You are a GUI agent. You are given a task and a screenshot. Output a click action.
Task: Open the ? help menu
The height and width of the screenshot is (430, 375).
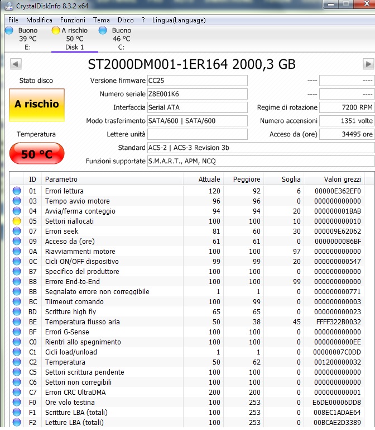143,20
